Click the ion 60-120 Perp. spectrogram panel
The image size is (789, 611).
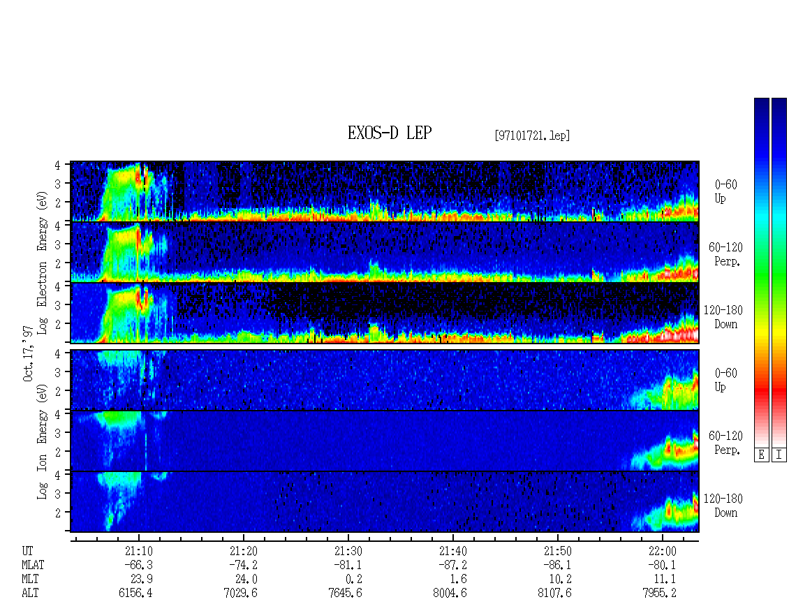[385, 441]
